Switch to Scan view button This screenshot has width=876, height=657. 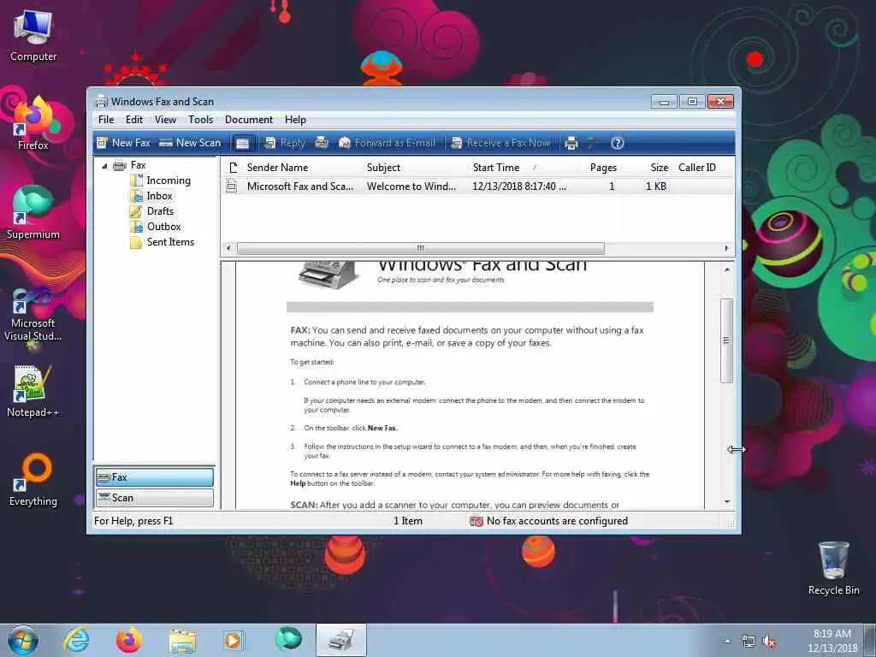[x=155, y=498]
